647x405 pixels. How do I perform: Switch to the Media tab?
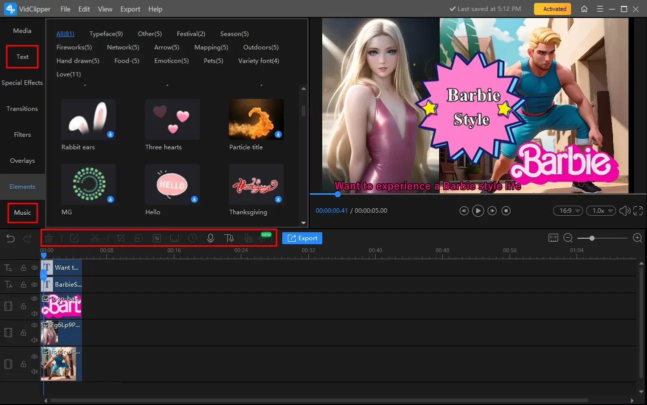click(22, 31)
